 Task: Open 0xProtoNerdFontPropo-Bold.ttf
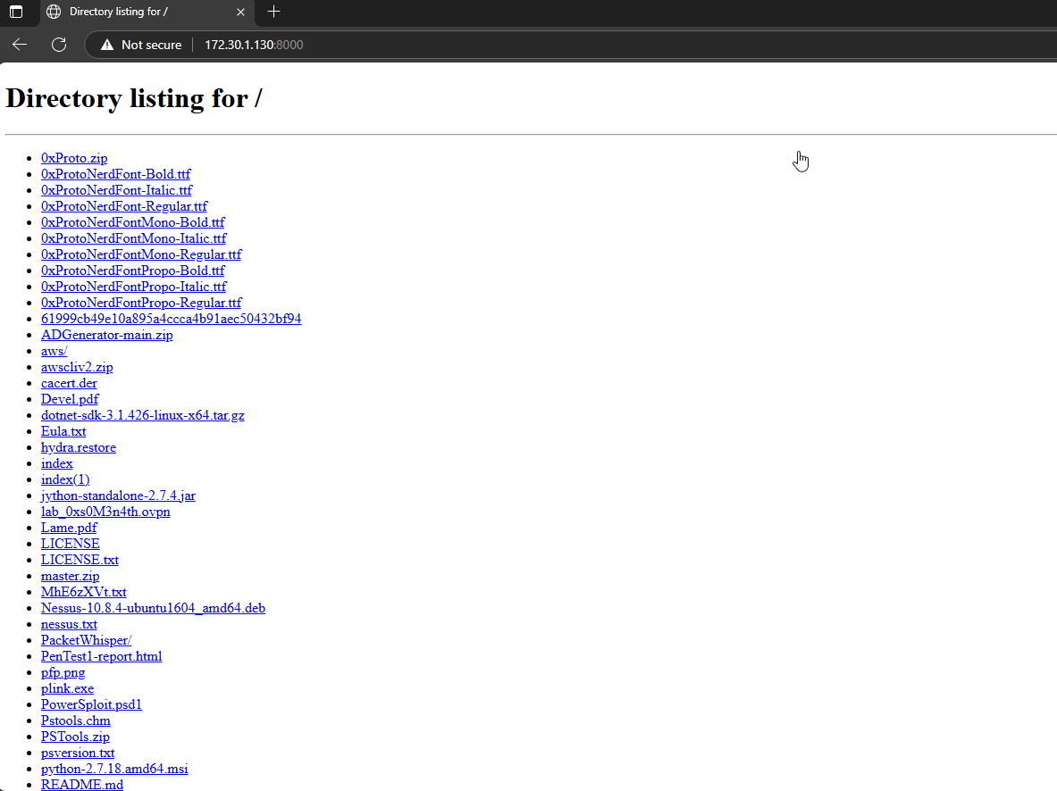[133, 271]
